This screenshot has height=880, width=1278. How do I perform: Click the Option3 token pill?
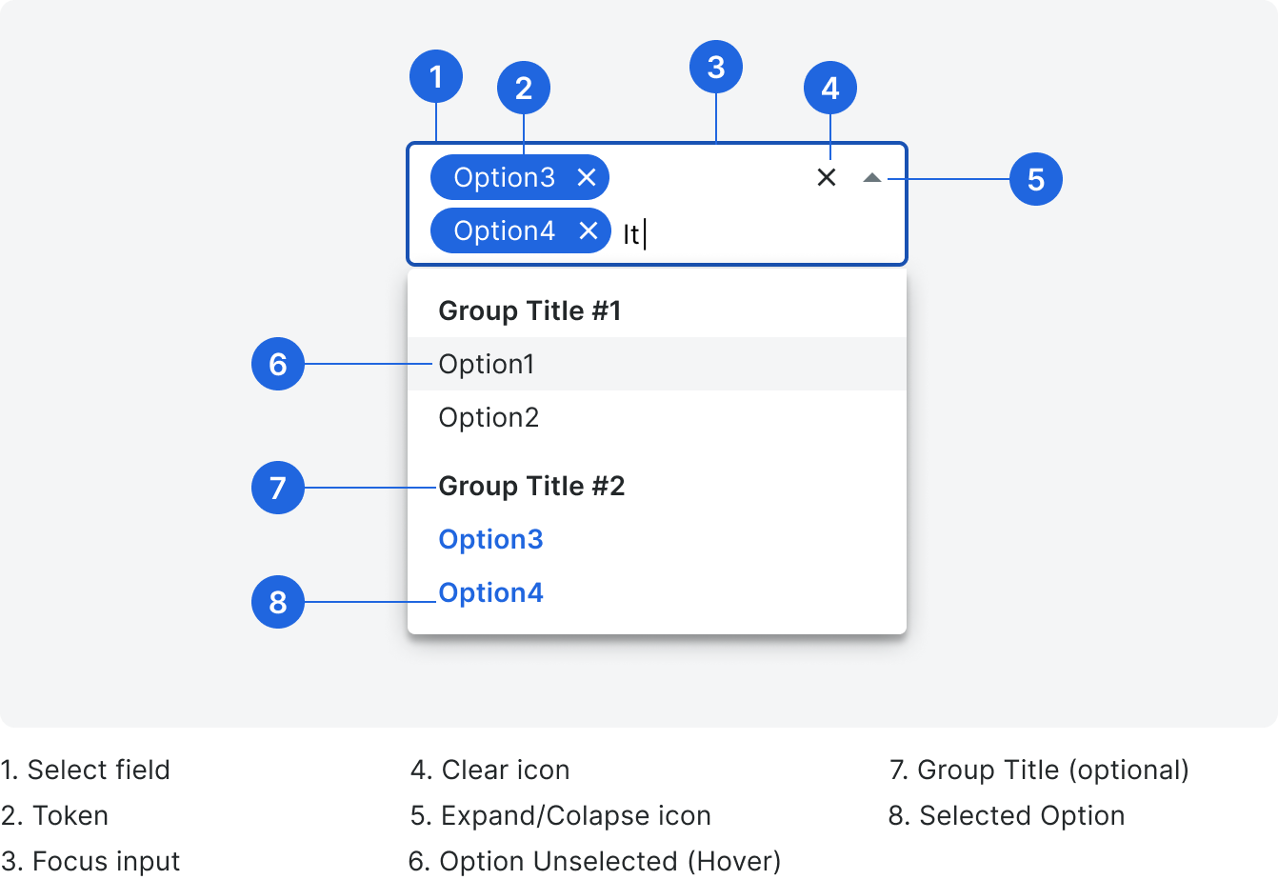click(505, 177)
